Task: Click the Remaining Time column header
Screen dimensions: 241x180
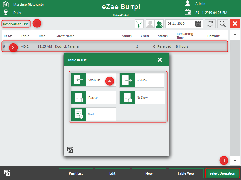Action: (x=185, y=36)
